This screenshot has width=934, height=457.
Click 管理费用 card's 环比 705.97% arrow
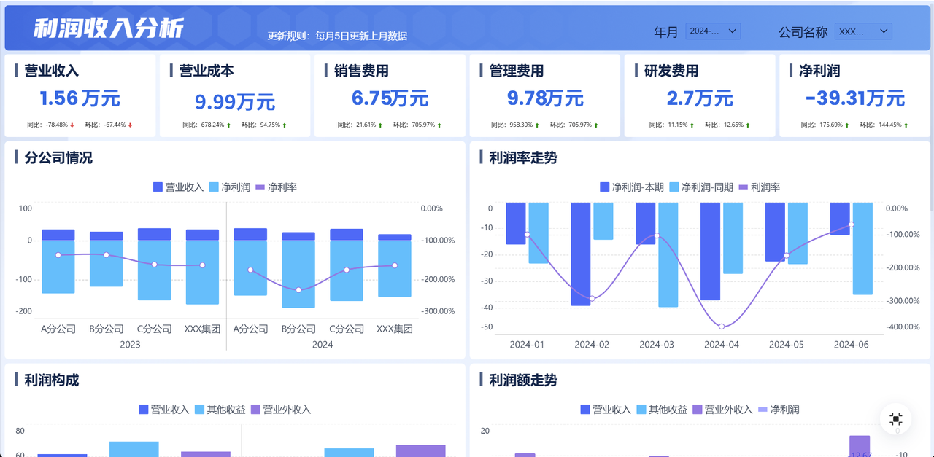tap(597, 125)
